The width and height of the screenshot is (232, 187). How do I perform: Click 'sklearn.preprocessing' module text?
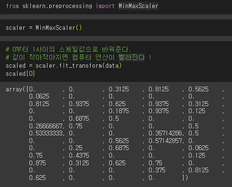coord(57,6)
